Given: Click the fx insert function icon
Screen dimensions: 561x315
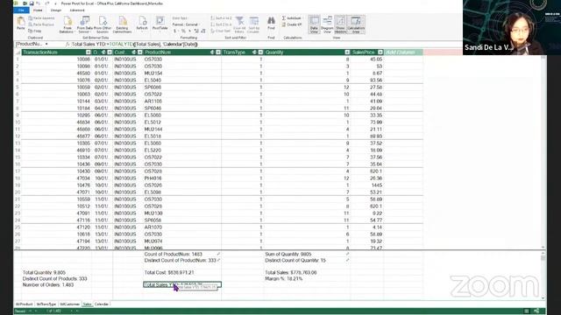Looking at the screenshot, I should (67, 45).
